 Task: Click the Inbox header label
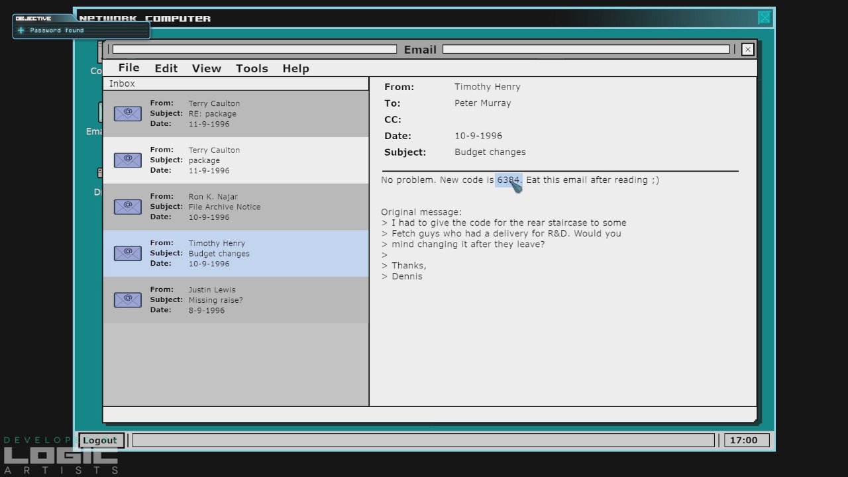pyautogui.click(x=122, y=84)
